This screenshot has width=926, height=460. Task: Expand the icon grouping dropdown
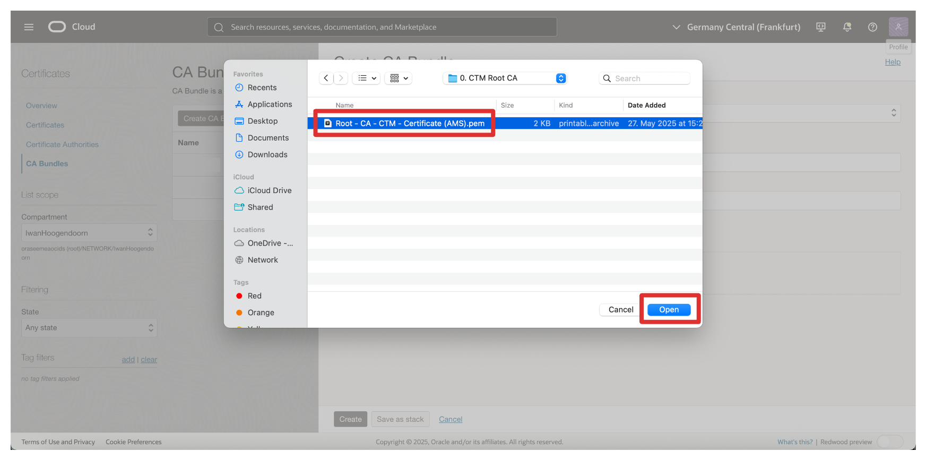click(x=399, y=79)
